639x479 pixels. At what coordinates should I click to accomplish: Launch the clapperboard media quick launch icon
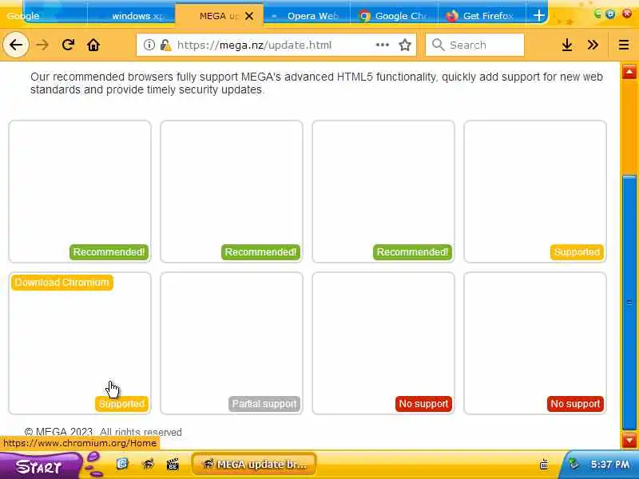tap(173, 464)
